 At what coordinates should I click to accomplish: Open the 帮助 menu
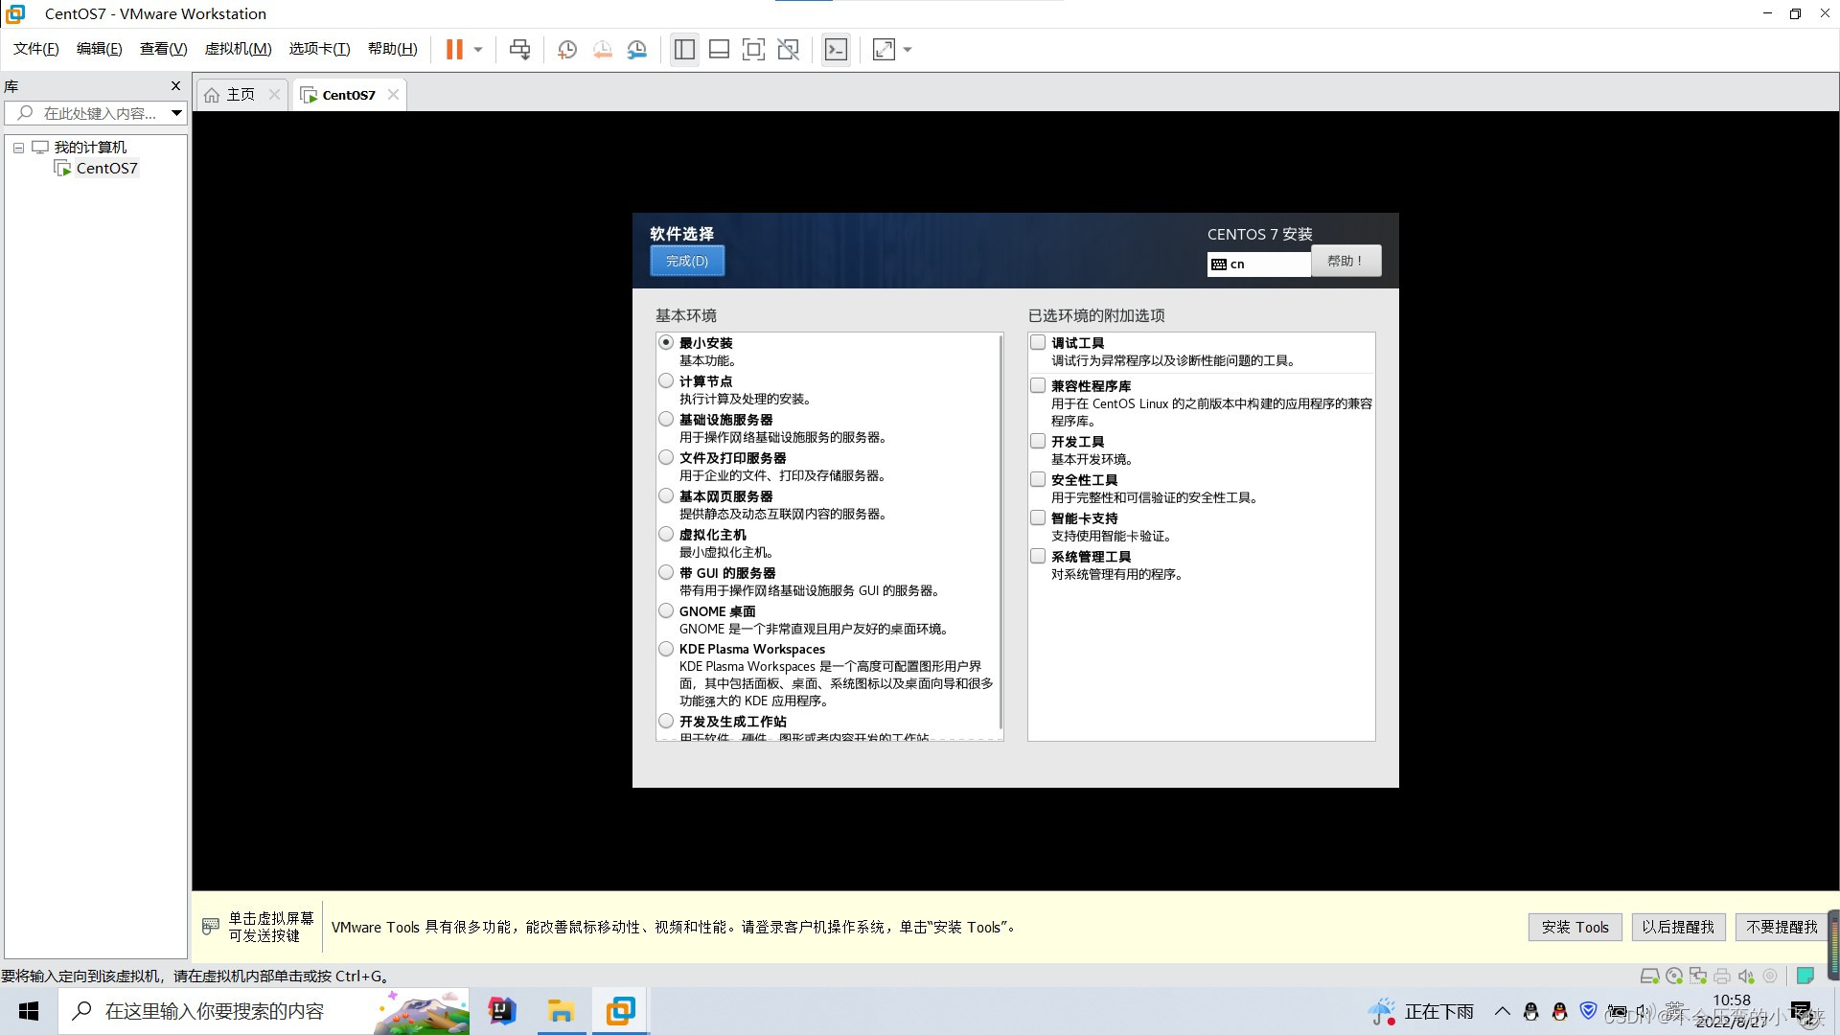pyautogui.click(x=393, y=49)
